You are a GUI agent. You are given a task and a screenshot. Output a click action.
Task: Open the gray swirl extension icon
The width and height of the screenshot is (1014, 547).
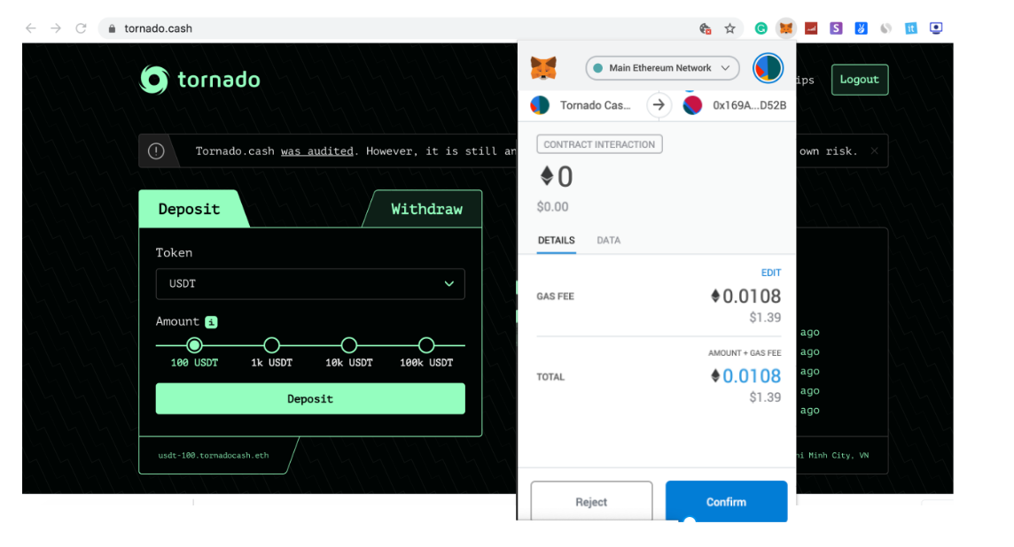pos(886,28)
